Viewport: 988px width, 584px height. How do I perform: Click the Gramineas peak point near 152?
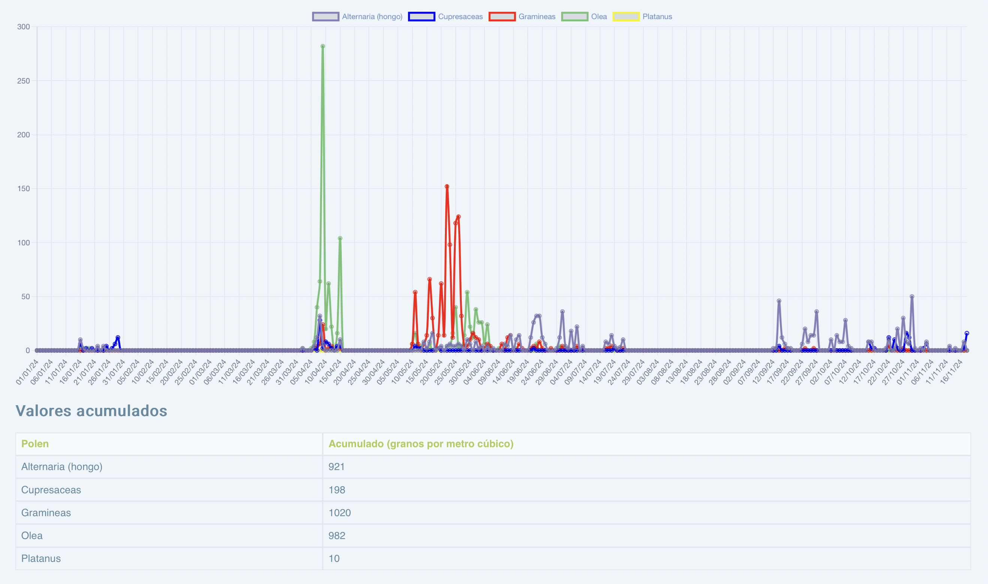point(447,187)
